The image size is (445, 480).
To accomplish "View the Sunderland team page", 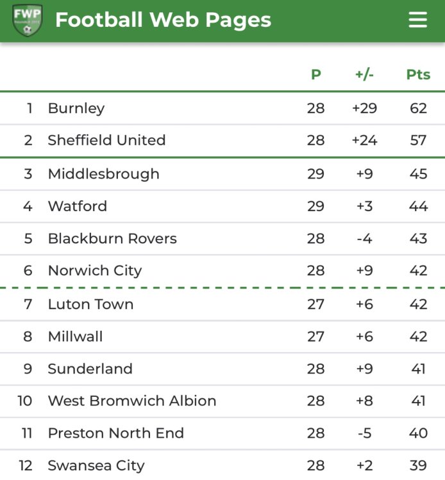I will [x=90, y=369].
